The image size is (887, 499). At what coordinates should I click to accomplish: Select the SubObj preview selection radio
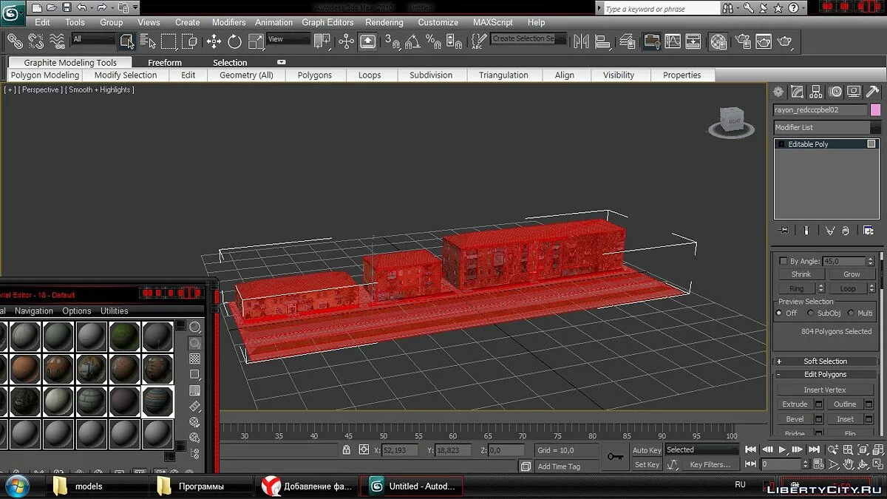coord(811,313)
